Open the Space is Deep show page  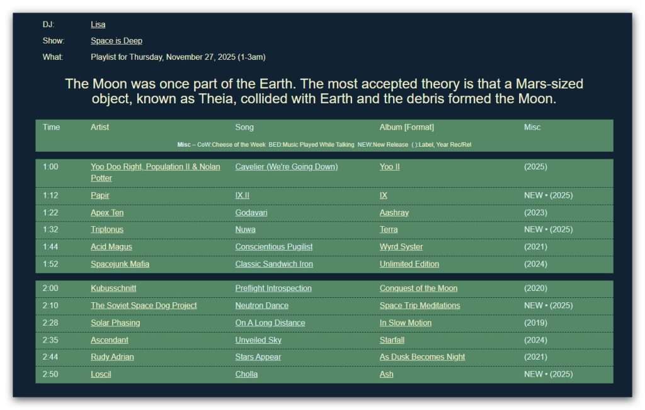(x=116, y=40)
